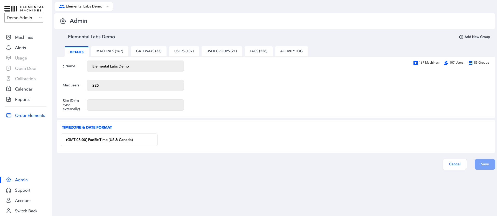Click the 167 Machines text
Image resolution: width=497 pixels, height=216 pixels.
click(429, 63)
